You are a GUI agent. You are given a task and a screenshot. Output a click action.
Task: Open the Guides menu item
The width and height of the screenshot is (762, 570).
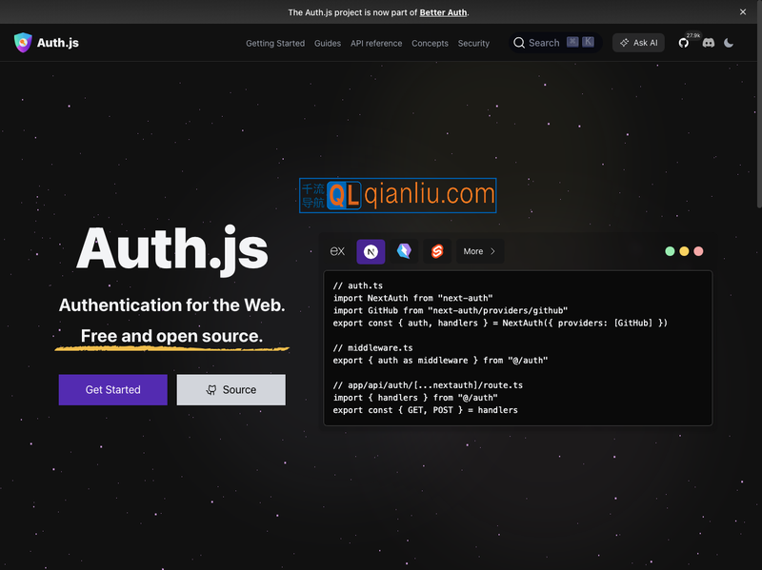tap(327, 43)
